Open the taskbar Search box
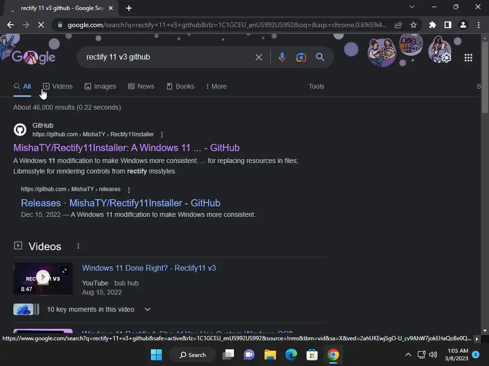The width and height of the screenshot is (489, 366). tap(192, 355)
